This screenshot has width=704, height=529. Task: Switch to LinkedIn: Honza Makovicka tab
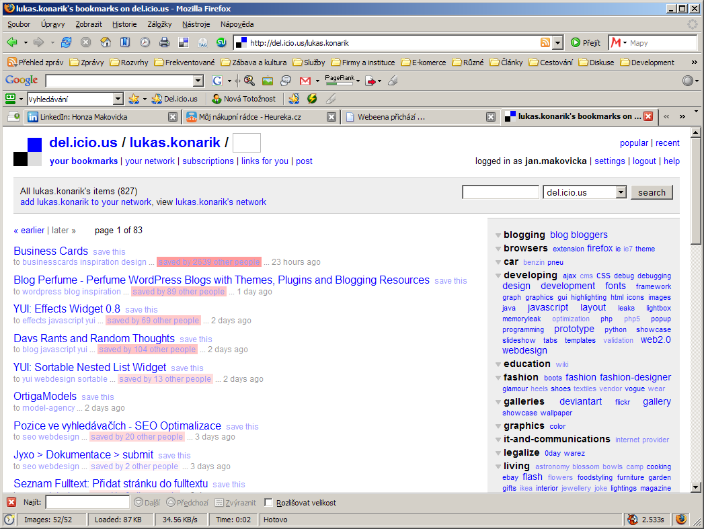(x=103, y=117)
